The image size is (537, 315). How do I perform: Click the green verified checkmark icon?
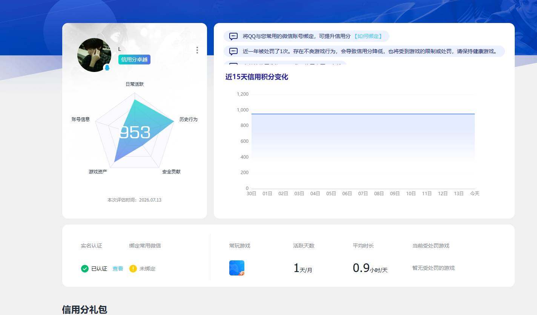(x=85, y=269)
